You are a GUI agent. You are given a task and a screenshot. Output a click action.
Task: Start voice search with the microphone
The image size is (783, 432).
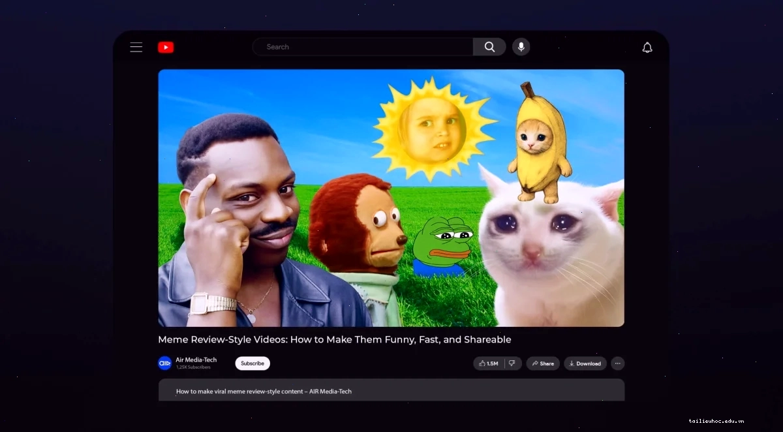[521, 47]
